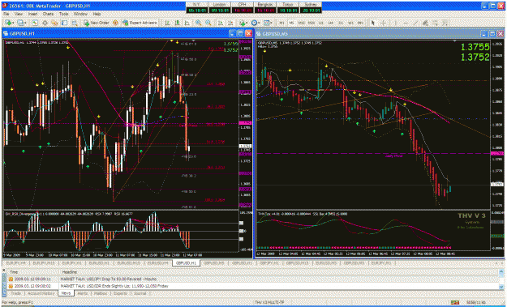Select the Crosshair tool

[x=383, y=23]
